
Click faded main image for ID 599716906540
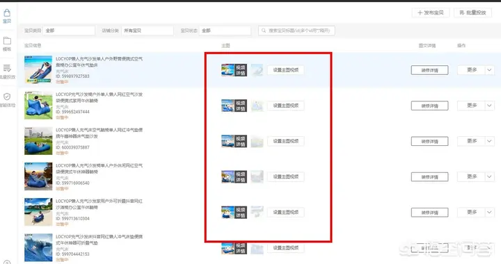coord(257,177)
